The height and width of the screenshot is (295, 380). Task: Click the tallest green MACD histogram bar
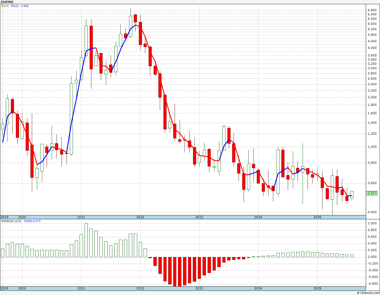point(86,240)
